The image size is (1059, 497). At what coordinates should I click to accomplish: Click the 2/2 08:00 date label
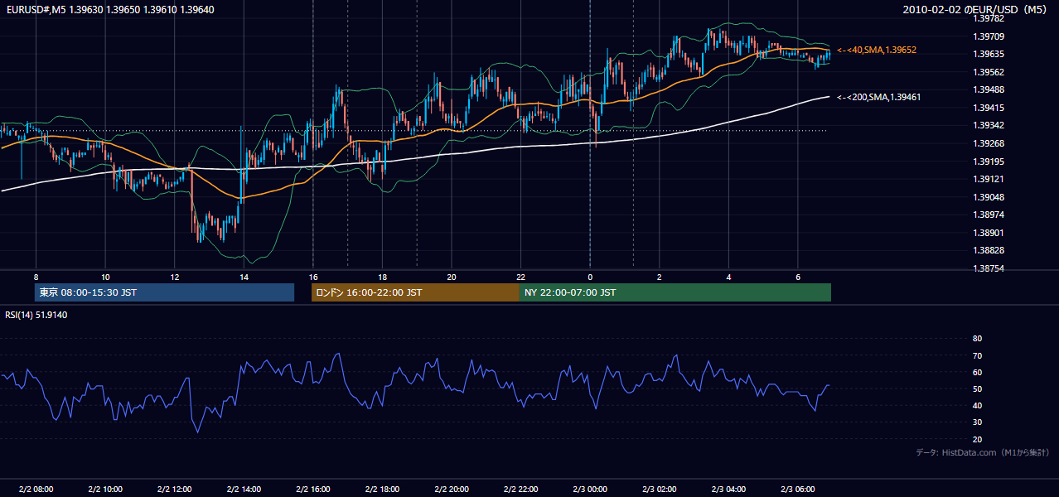(x=36, y=490)
